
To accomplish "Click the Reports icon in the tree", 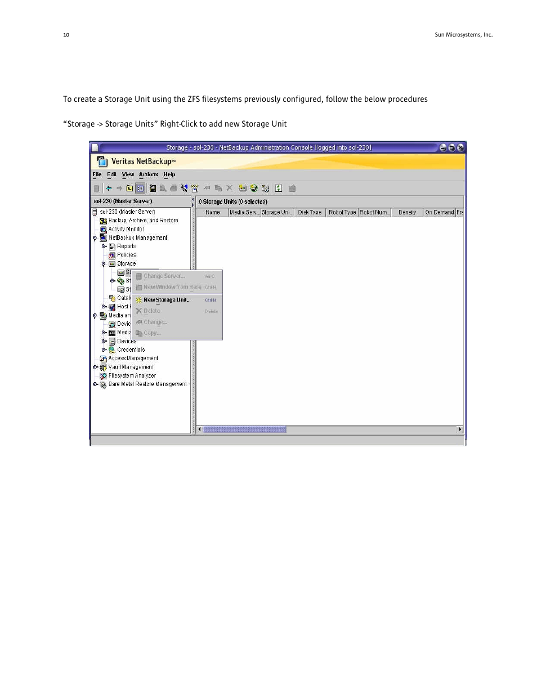I will point(112,246).
